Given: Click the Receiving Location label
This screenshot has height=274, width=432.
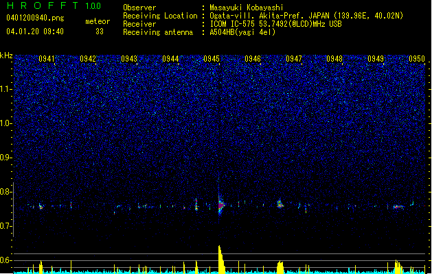Looking at the screenshot, I should [160, 16].
